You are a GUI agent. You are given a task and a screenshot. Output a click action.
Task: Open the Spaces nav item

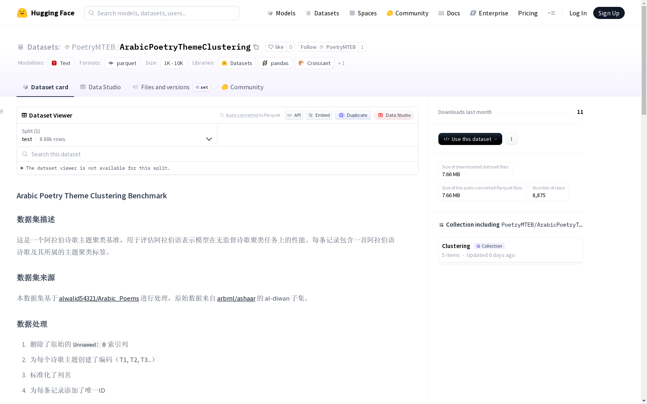(x=363, y=13)
